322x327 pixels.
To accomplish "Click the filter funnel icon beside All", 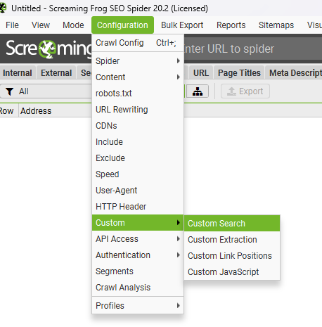I will 9,91.
